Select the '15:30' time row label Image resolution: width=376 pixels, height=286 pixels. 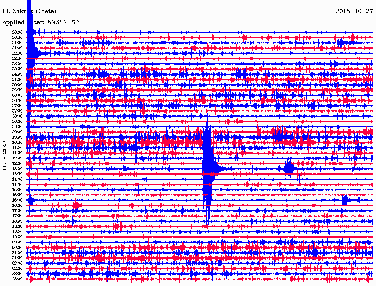pyautogui.click(x=17, y=195)
